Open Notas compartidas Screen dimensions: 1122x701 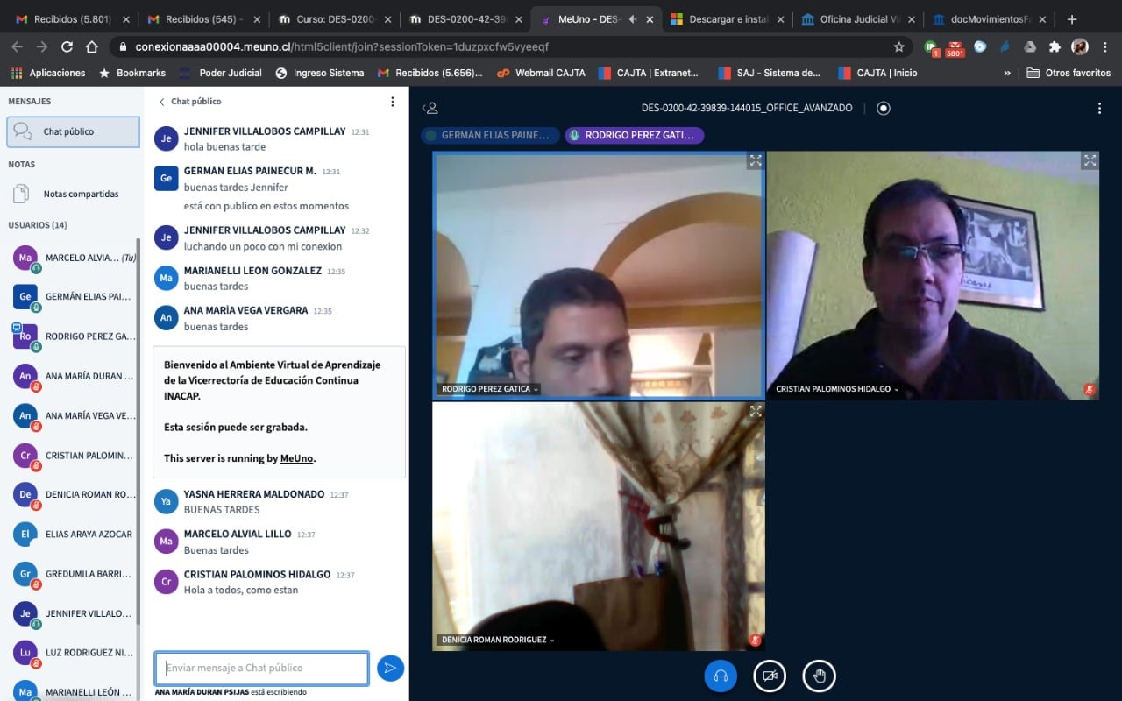tap(81, 194)
